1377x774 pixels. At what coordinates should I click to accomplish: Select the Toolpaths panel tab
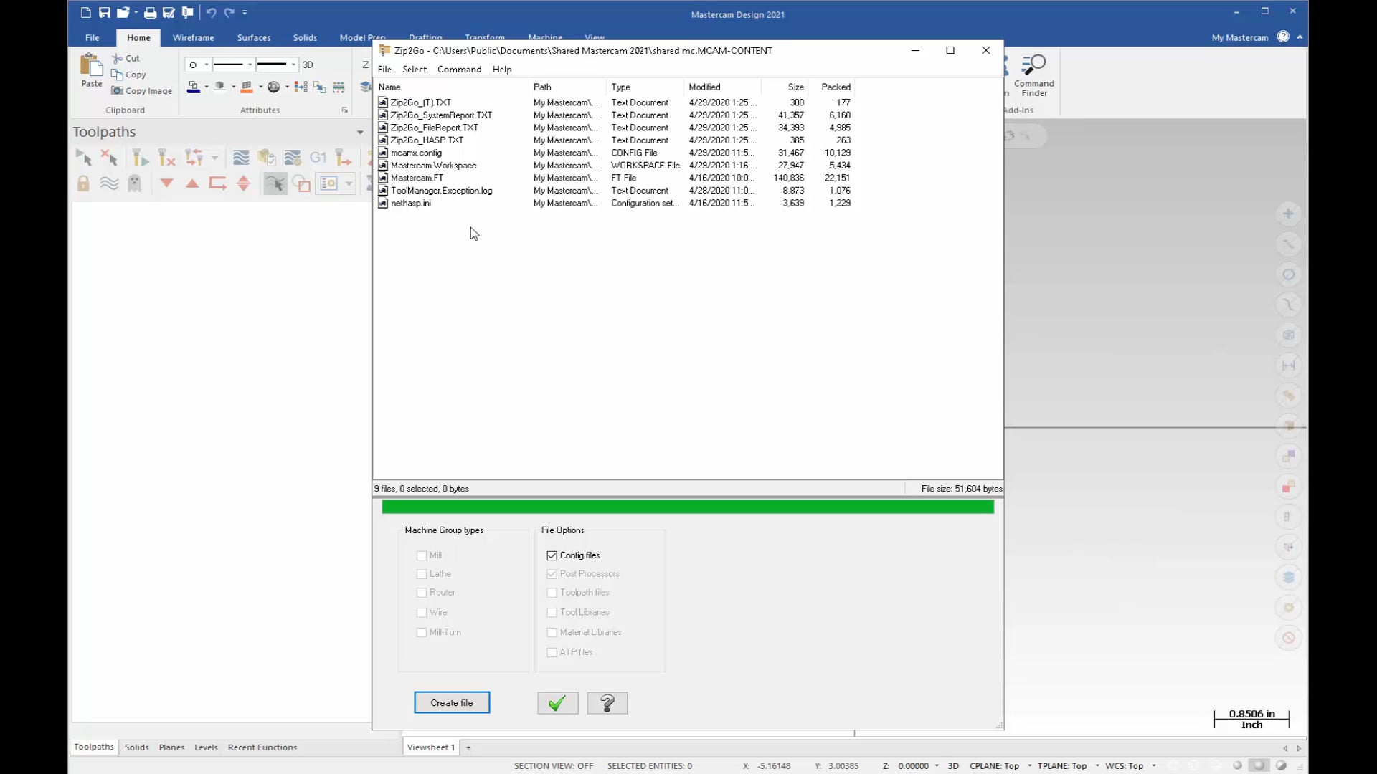coord(94,747)
